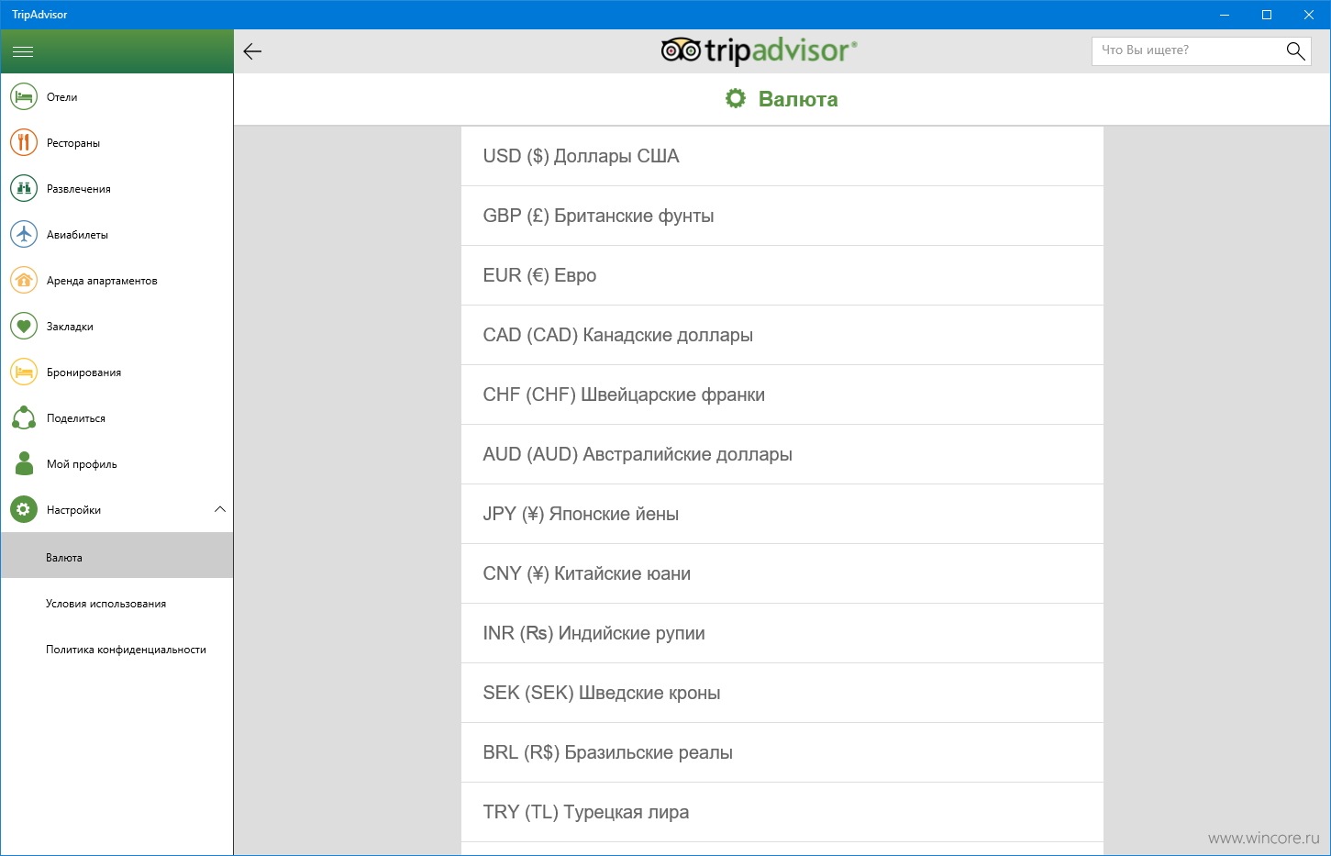Select BRL Бразильские реалы row
Screen dimensions: 1331x856
click(782, 752)
